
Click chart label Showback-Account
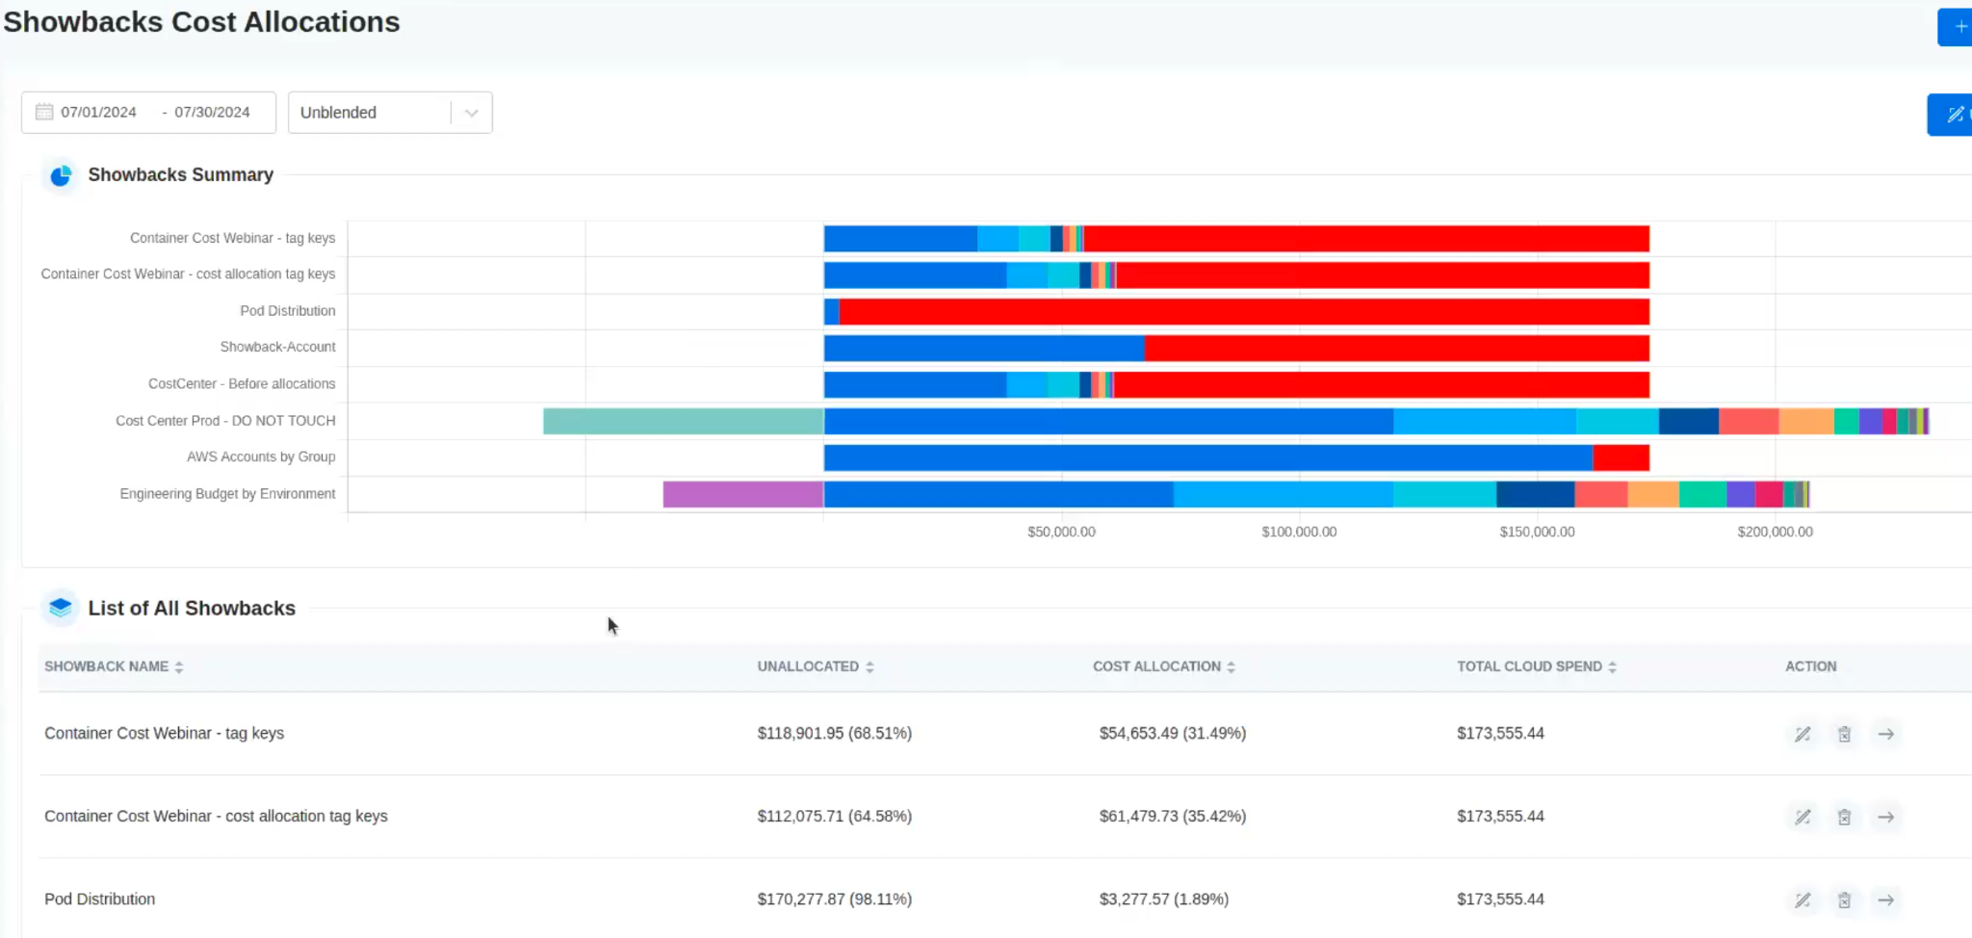click(x=277, y=347)
